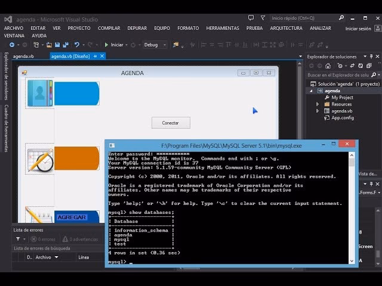Click the user account icon beside Iniciar sesión
The width and height of the screenshot is (382, 286).
[x=378, y=29]
